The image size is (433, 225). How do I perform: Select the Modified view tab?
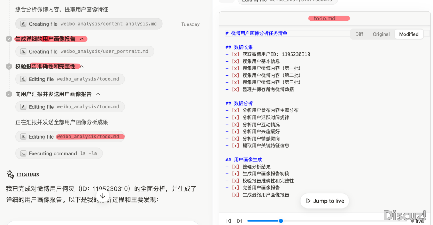409,34
